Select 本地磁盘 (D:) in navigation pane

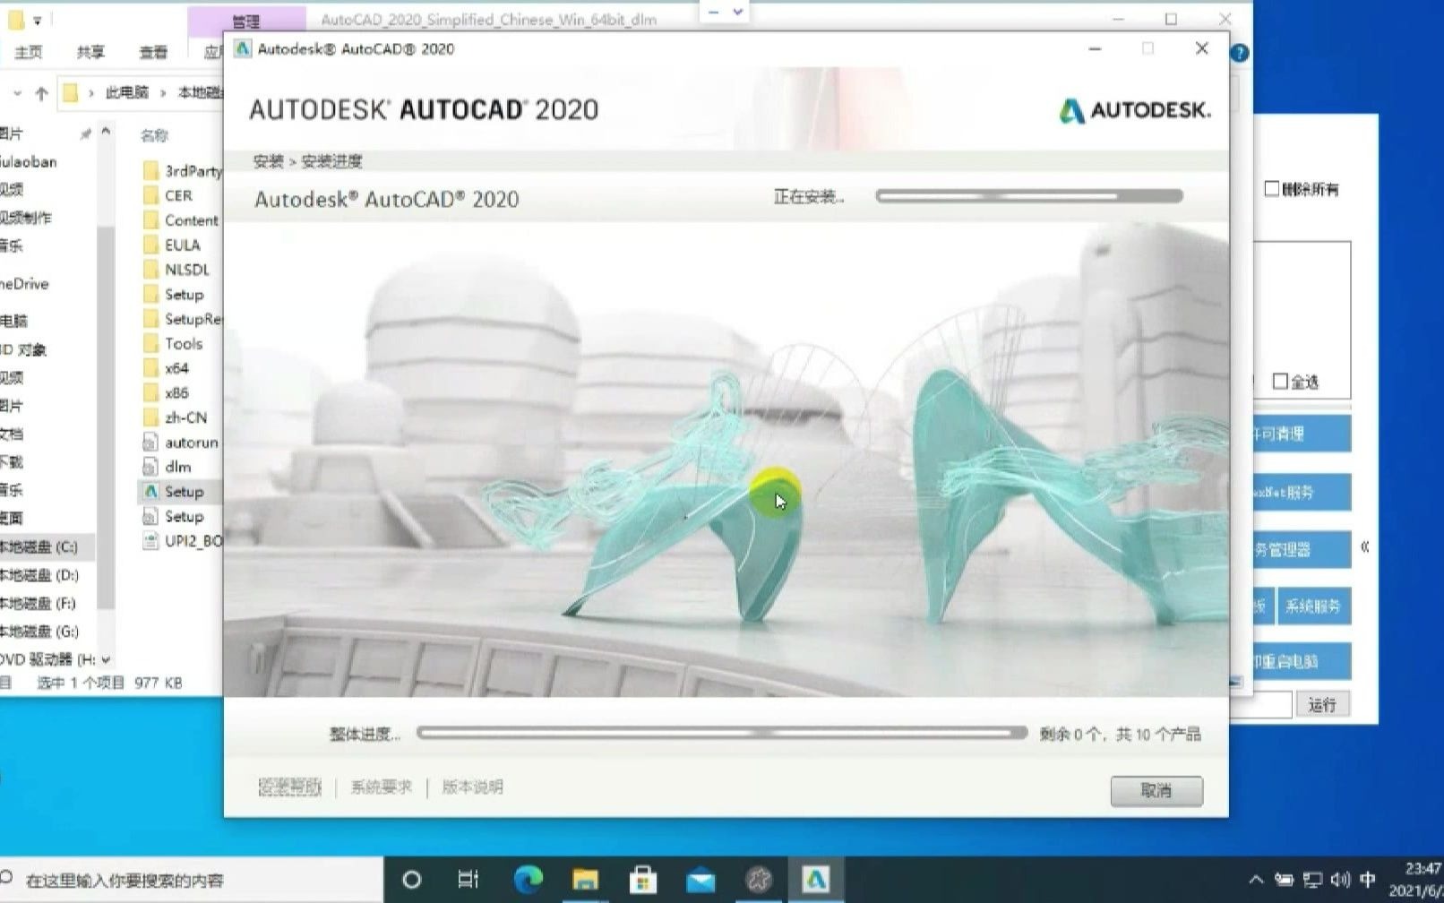(40, 574)
